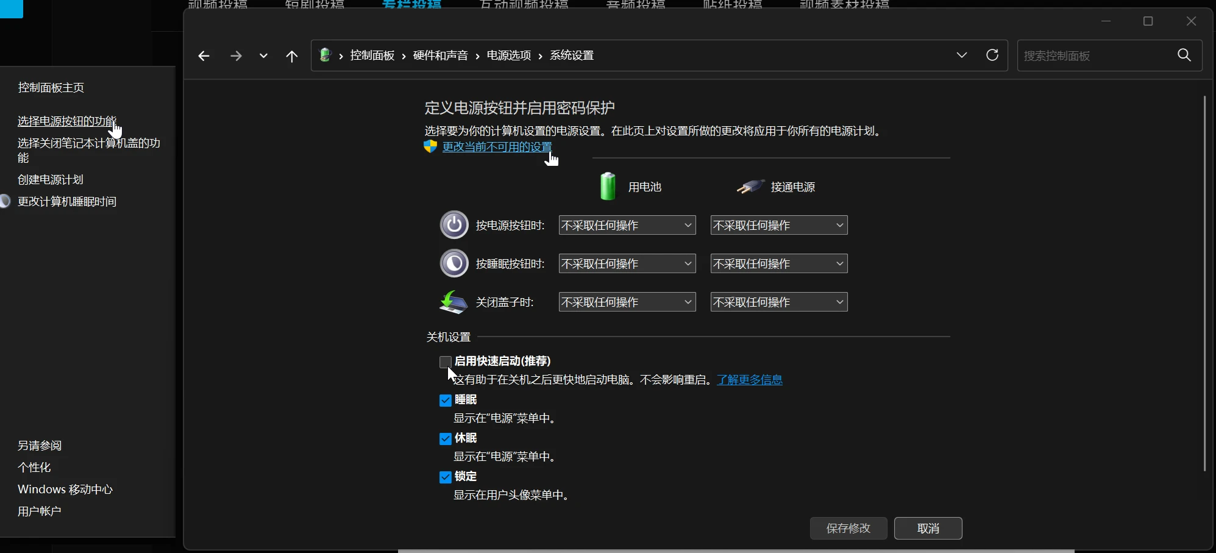Viewport: 1216px width, 553px height.
Task: Expand the address bar history dropdown
Action: point(962,55)
